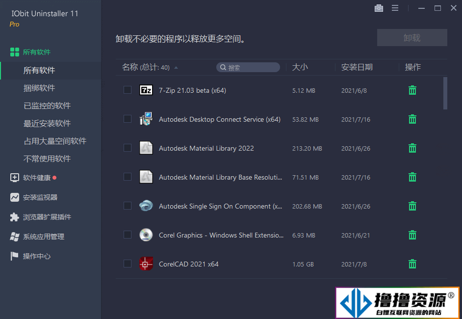Tick checkbox for Autodesk Desktop Connect Service

(x=128, y=119)
